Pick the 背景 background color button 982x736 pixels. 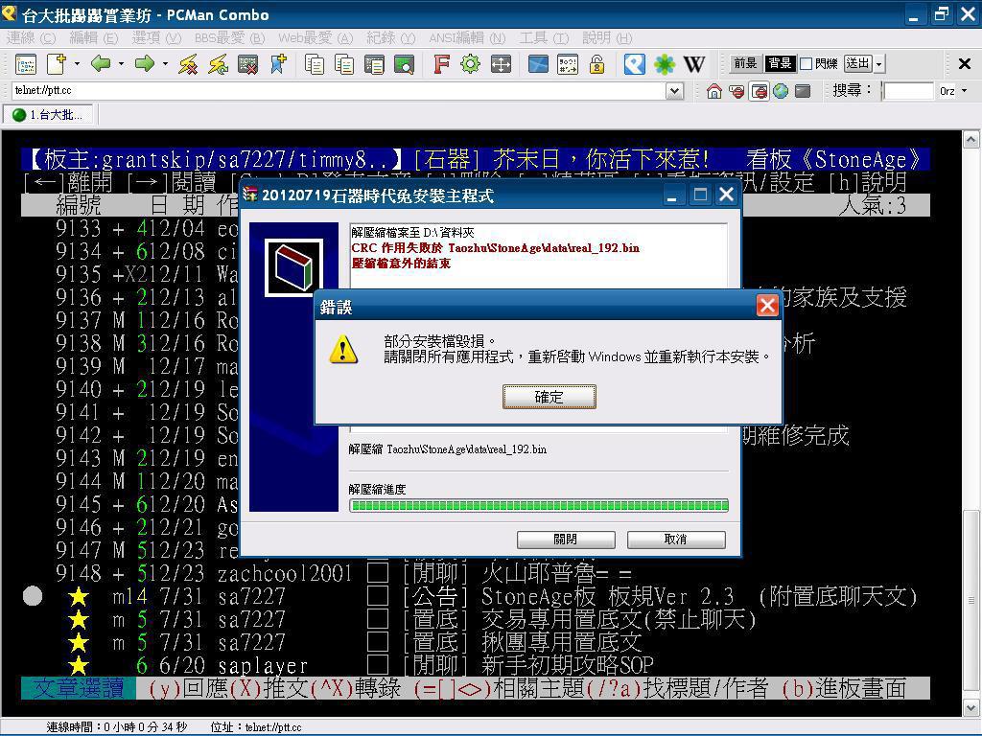[x=779, y=64]
